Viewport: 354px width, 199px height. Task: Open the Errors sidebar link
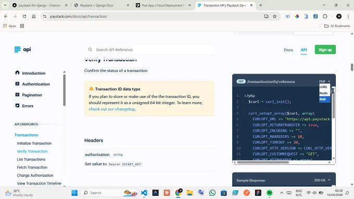(28, 106)
